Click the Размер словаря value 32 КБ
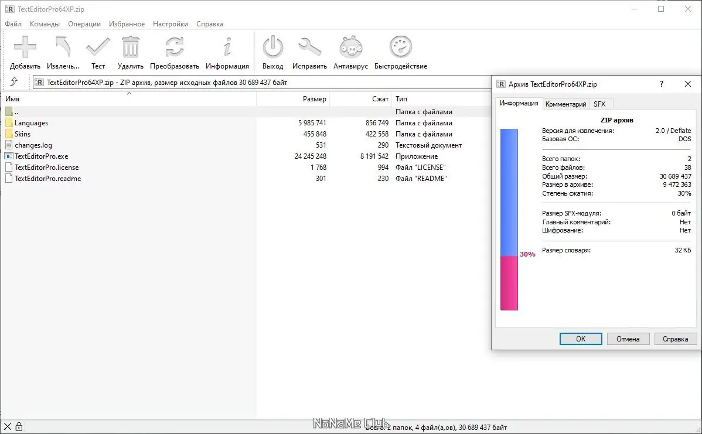The height and width of the screenshot is (434, 702). 683,250
